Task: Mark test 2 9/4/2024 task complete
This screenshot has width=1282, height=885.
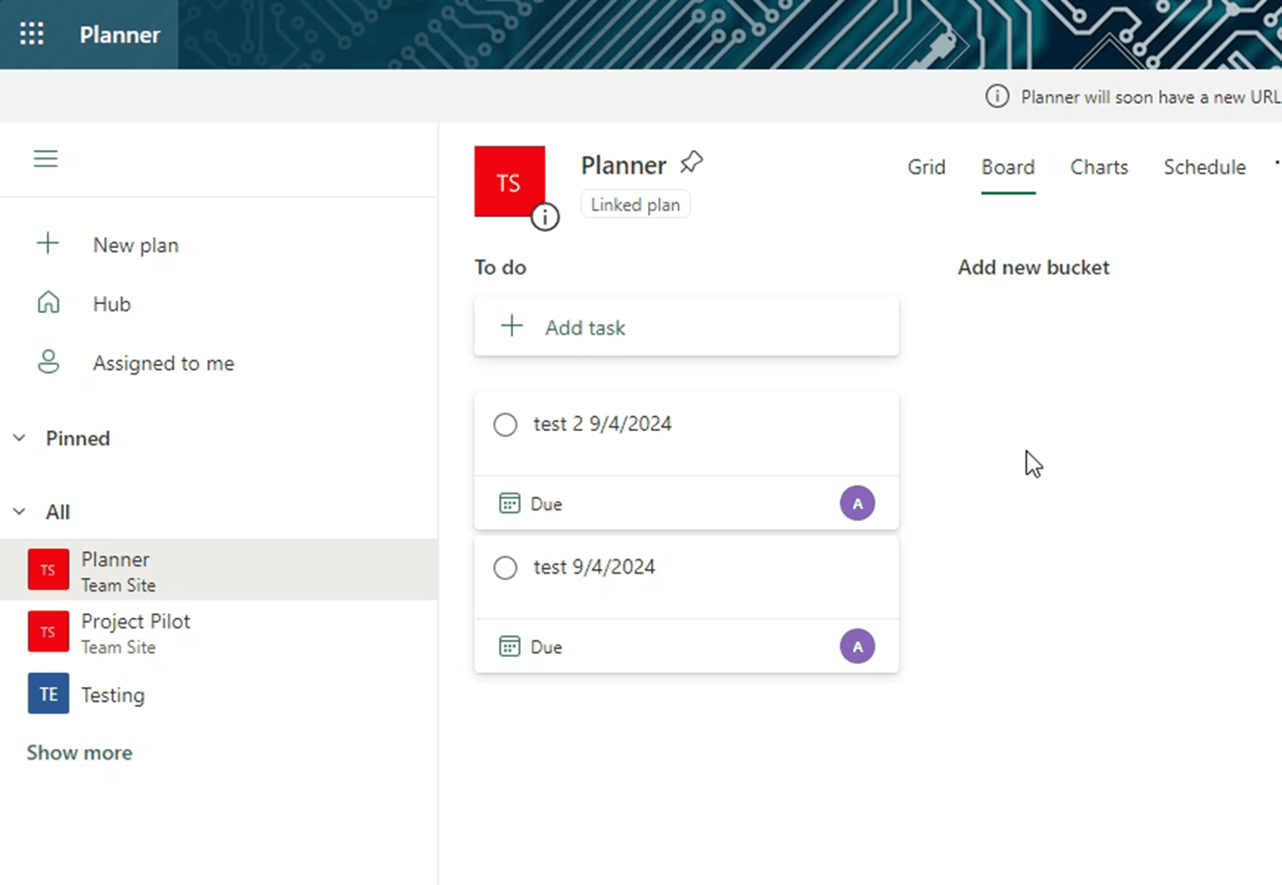Action: [x=506, y=425]
